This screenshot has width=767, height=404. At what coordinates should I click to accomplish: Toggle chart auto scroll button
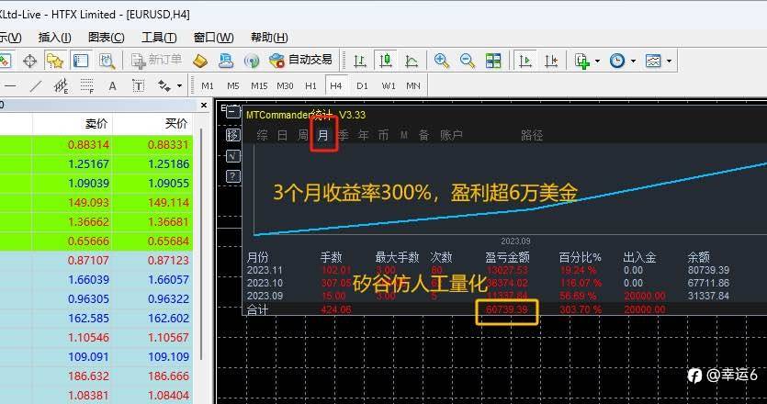[x=525, y=61]
